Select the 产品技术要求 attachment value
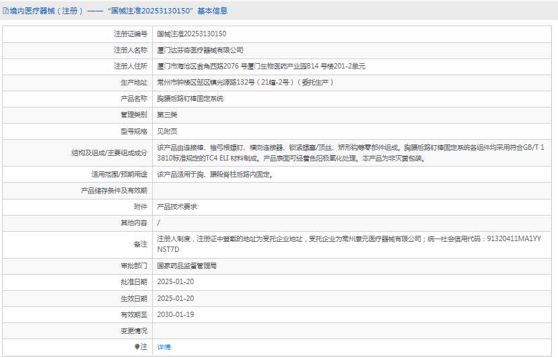The height and width of the screenshot is (358, 558). point(177,207)
